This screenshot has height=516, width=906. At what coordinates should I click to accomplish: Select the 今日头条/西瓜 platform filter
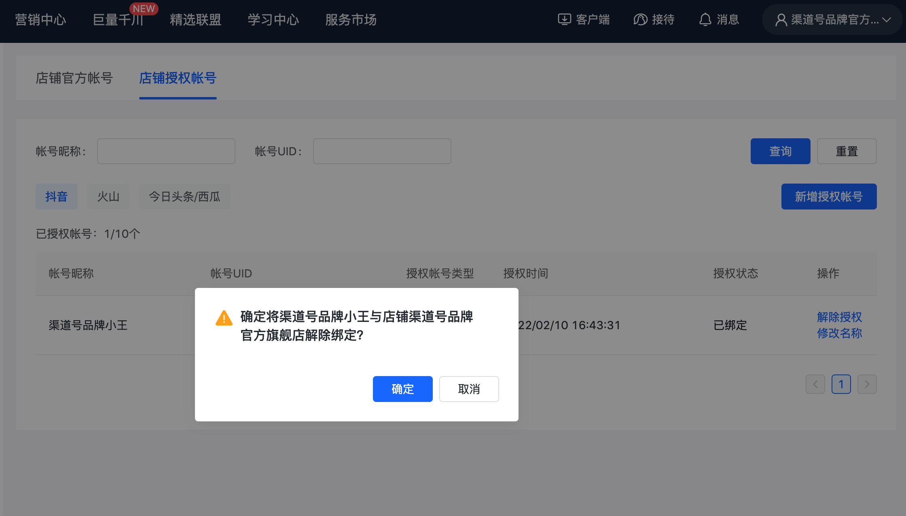184,197
